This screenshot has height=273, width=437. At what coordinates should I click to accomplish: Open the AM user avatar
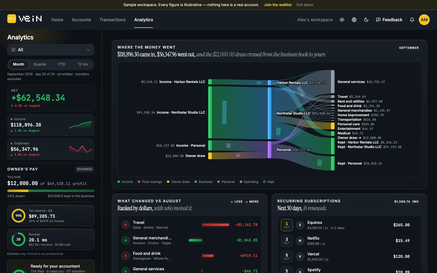tap(424, 20)
